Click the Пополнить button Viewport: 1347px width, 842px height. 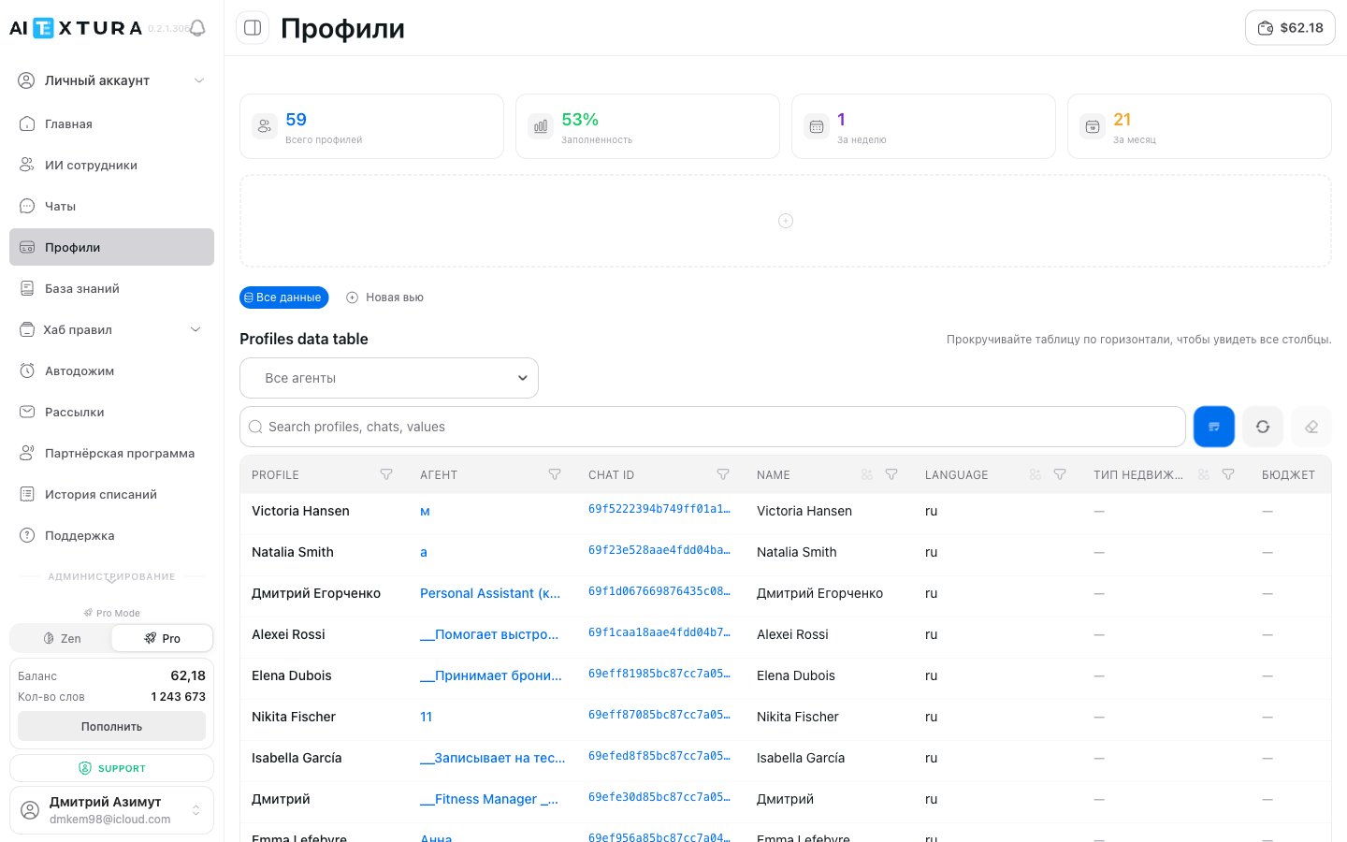(111, 726)
